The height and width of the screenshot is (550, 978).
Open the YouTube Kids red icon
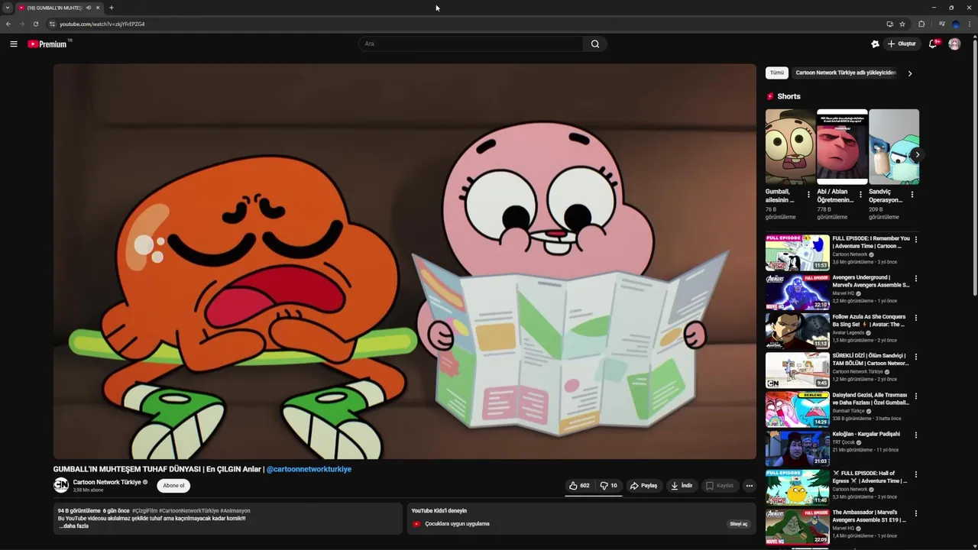point(416,524)
